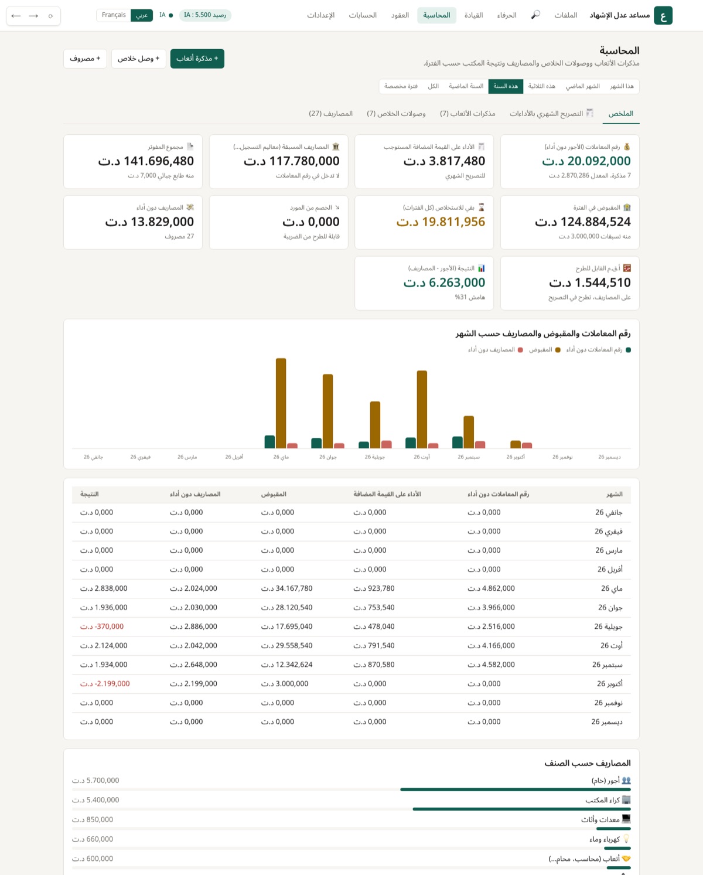This screenshot has width=703, height=875.
Task: Click the bank icon on المصاريف المسبقة card
Action: (336, 147)
